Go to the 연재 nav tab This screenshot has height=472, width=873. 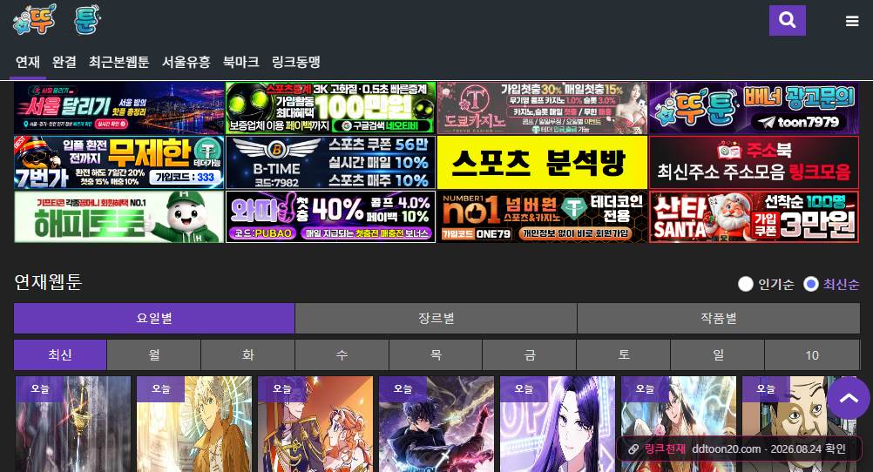(x=28, y=62)
